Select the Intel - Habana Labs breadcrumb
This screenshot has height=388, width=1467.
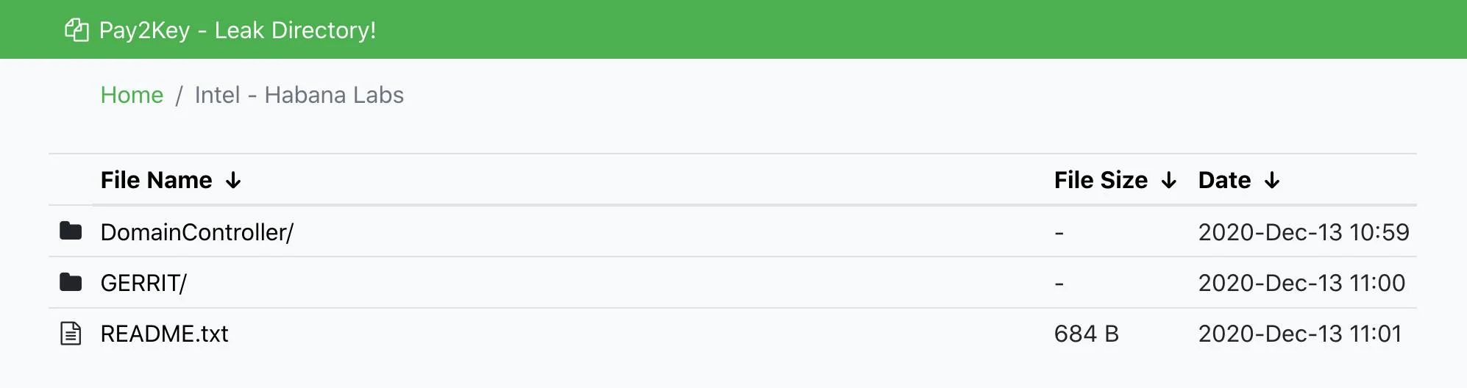(299, 95)
